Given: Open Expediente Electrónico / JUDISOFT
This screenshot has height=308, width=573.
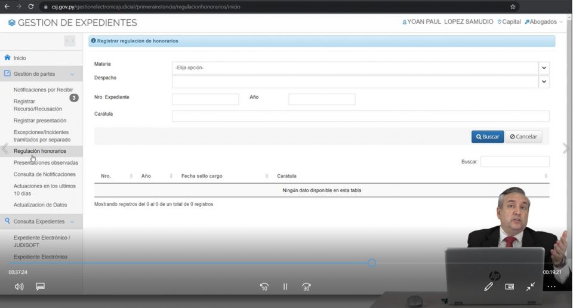Looking at the screenshot, I should tap(42, 241).
